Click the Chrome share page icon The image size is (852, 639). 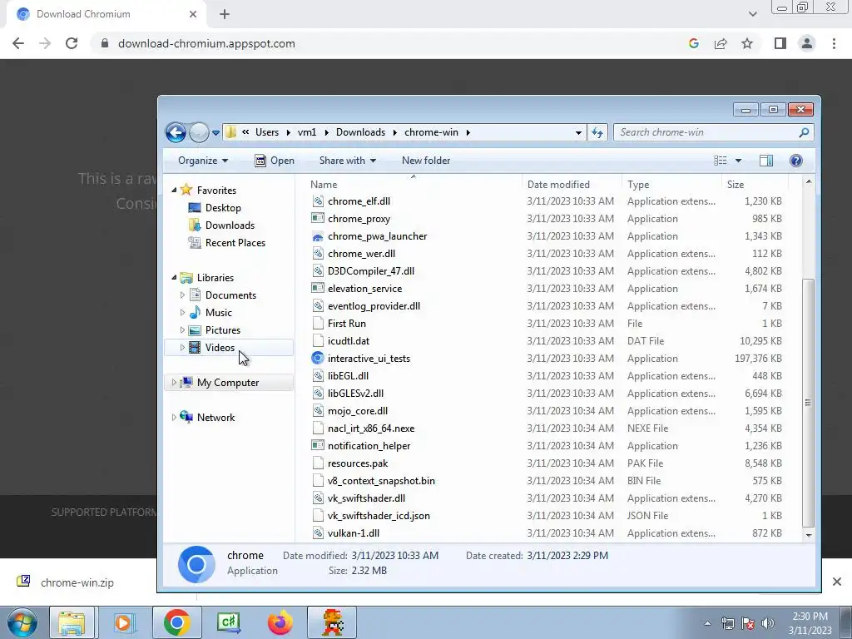[x=721, y=43]
